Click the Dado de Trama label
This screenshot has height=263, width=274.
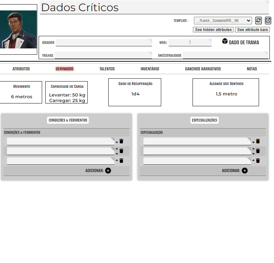244,42
